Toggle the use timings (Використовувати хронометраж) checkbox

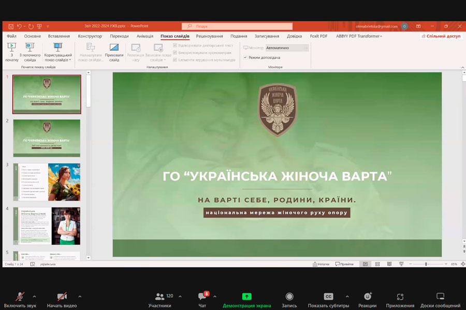[175, 53]
